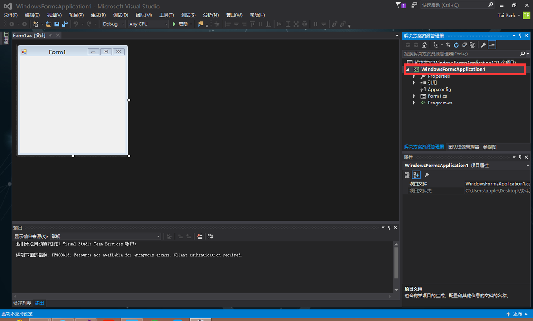Open the 工具箱 toolbox side tab
The width and height of the screenshot is (533, 321).
[x=6, y=39]
